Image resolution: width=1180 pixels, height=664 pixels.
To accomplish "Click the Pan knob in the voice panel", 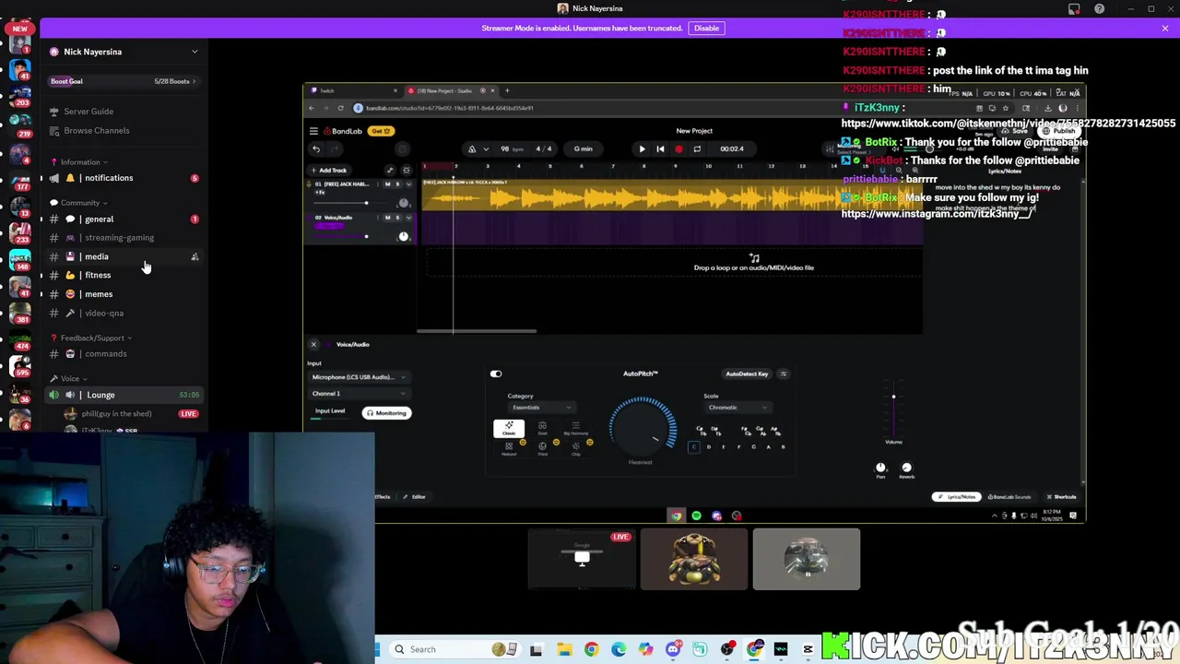I will [880, 468].
